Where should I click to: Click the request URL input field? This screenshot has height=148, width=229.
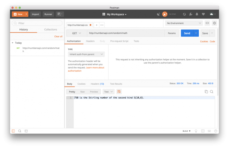point(125,33)
